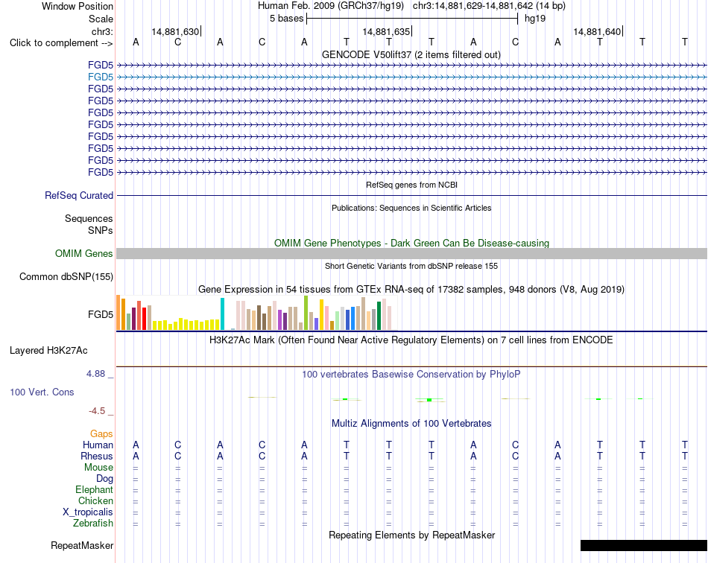Click 'Multiz Alignments of 100 Vertebrates' title
The image size is (708, 563).
pyautogui.click(x=411, y=424)
